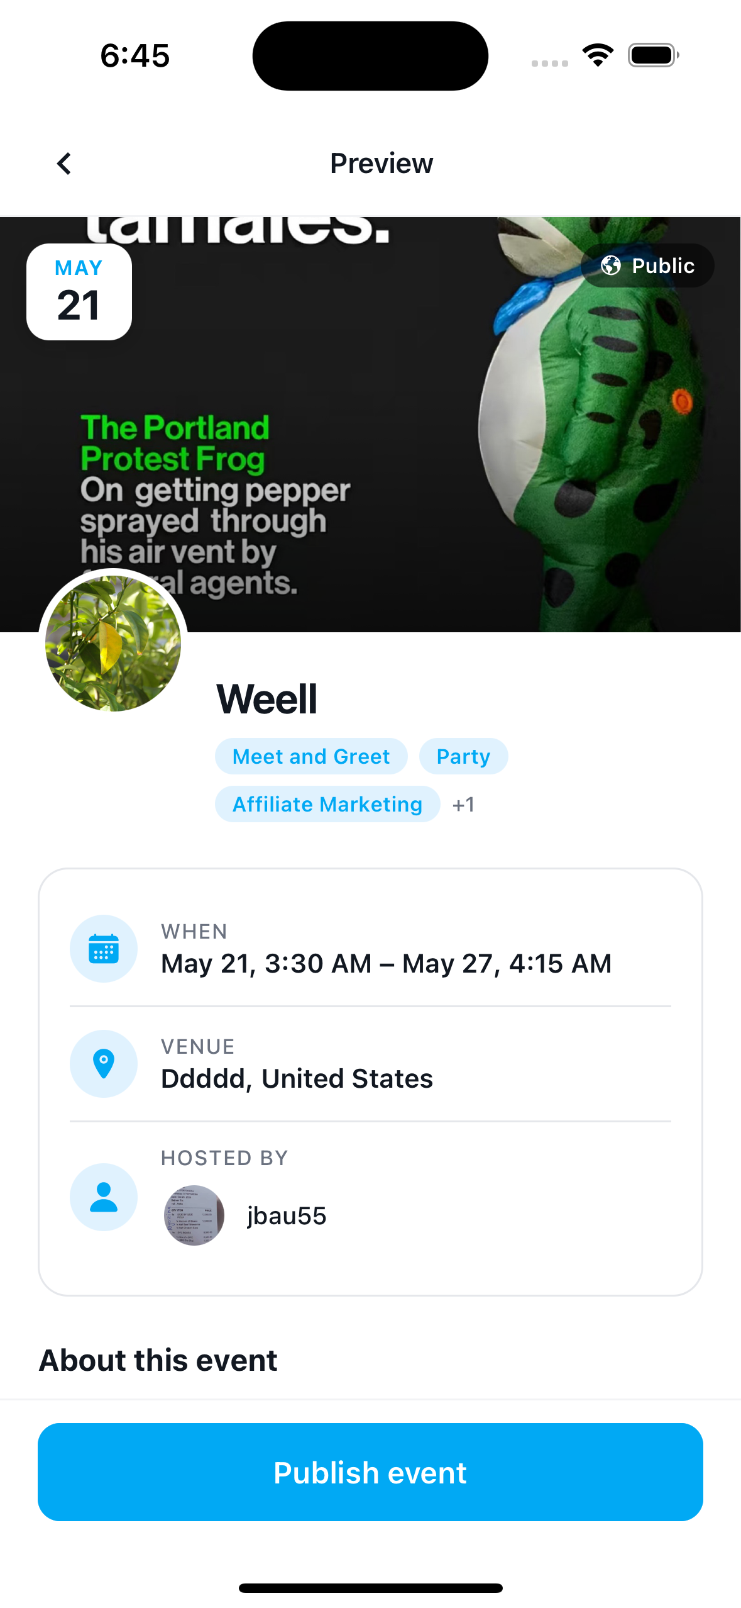This screenshot has width=741, height=1608.
Task: Tap the event date range text
Action: pyautogui.click(x=386, y=963)
